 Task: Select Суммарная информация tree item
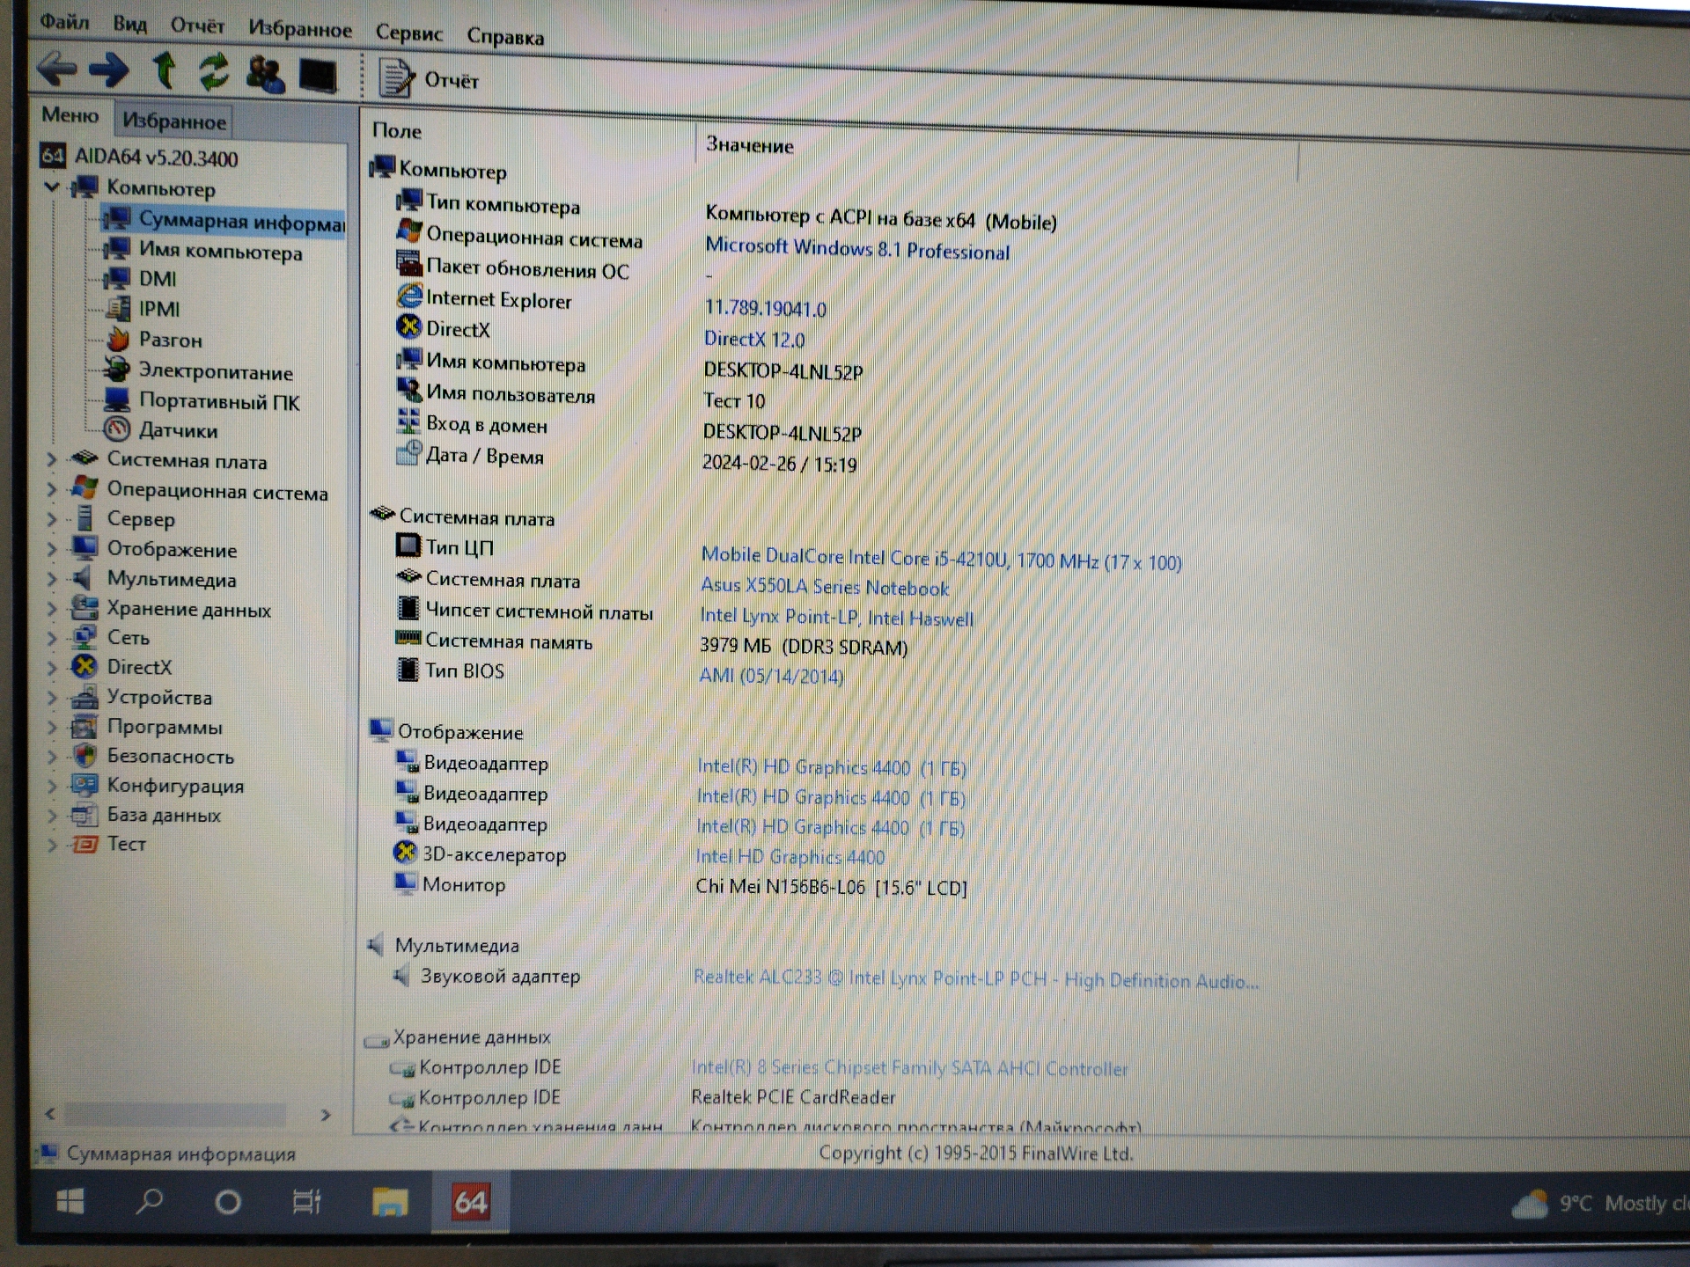(225, 221)
